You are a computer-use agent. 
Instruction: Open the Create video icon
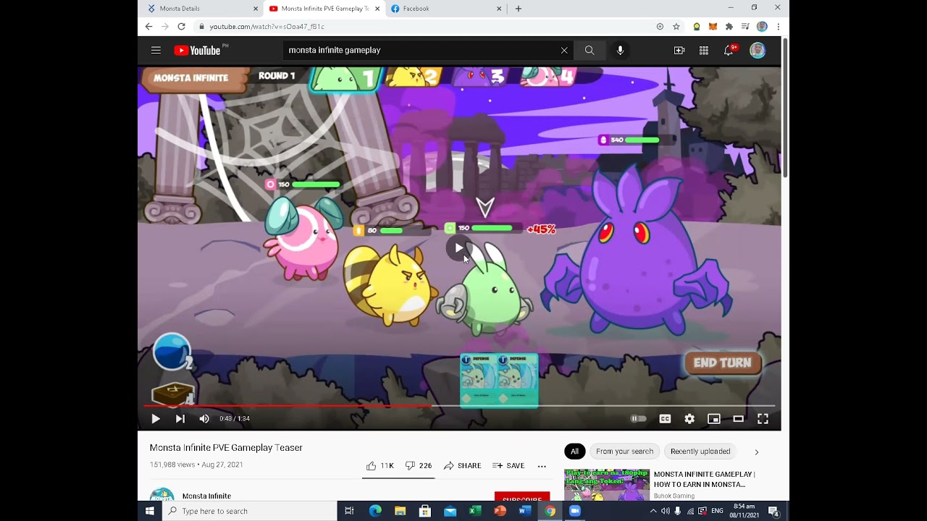coord(679,50)
